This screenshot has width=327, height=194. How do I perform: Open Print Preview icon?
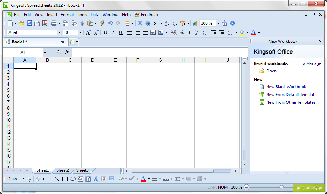pos(65,23)
